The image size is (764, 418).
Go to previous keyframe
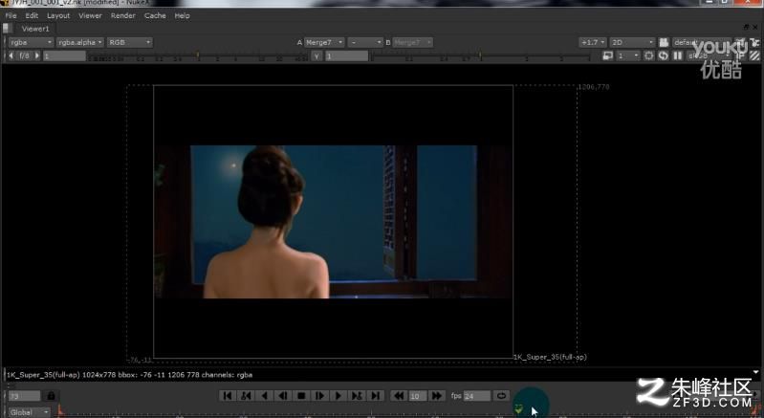click(246, 396)
